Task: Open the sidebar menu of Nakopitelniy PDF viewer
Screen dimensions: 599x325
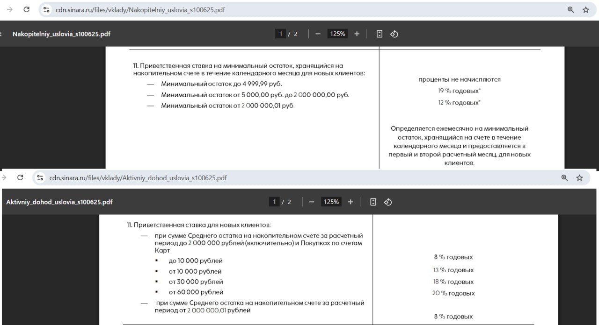Action: click(x=1, y=34)
